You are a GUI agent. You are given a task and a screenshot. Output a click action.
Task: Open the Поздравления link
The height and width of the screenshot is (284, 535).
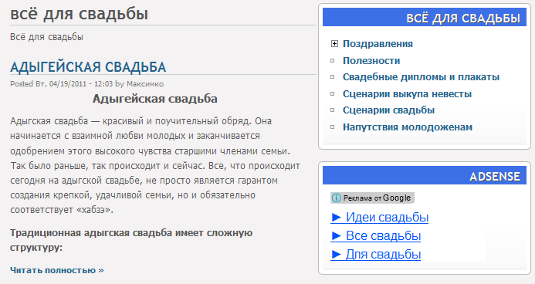(x=378, y=44)
